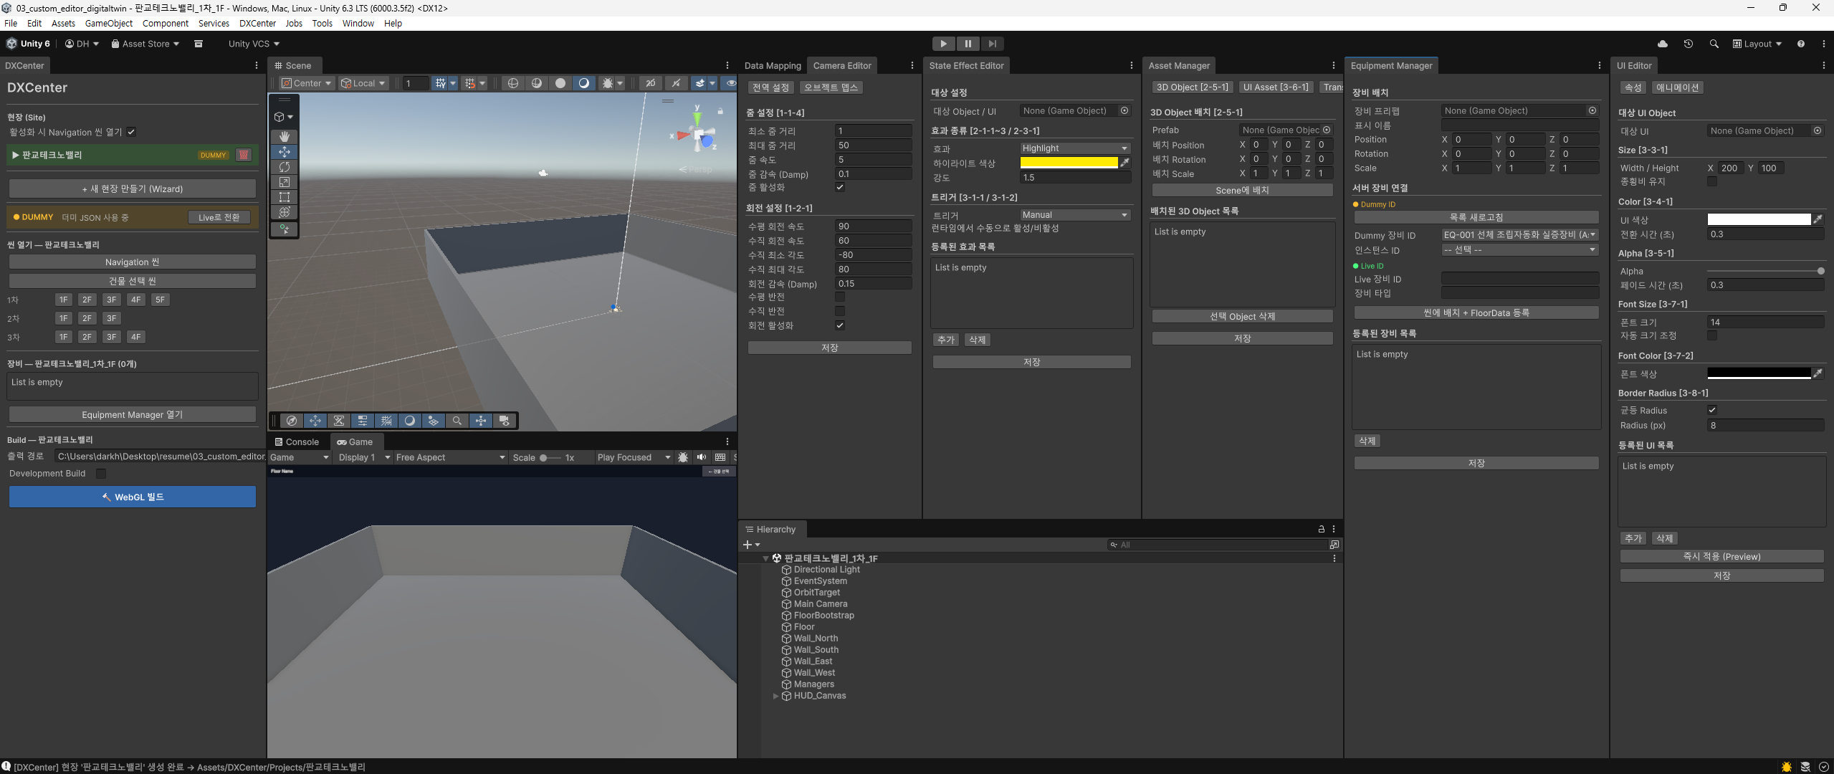The image size is (1834, 774).
Task: Click the search icon in the Scene view footer
Action: (x=457, y=421)
